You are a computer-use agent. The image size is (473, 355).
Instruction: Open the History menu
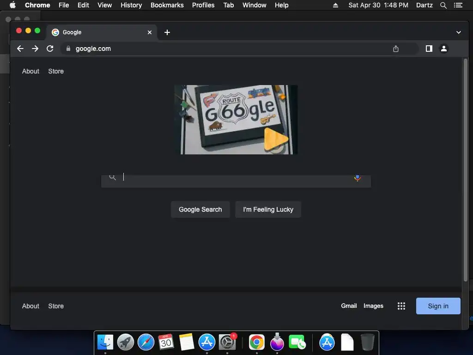point(131,5)
